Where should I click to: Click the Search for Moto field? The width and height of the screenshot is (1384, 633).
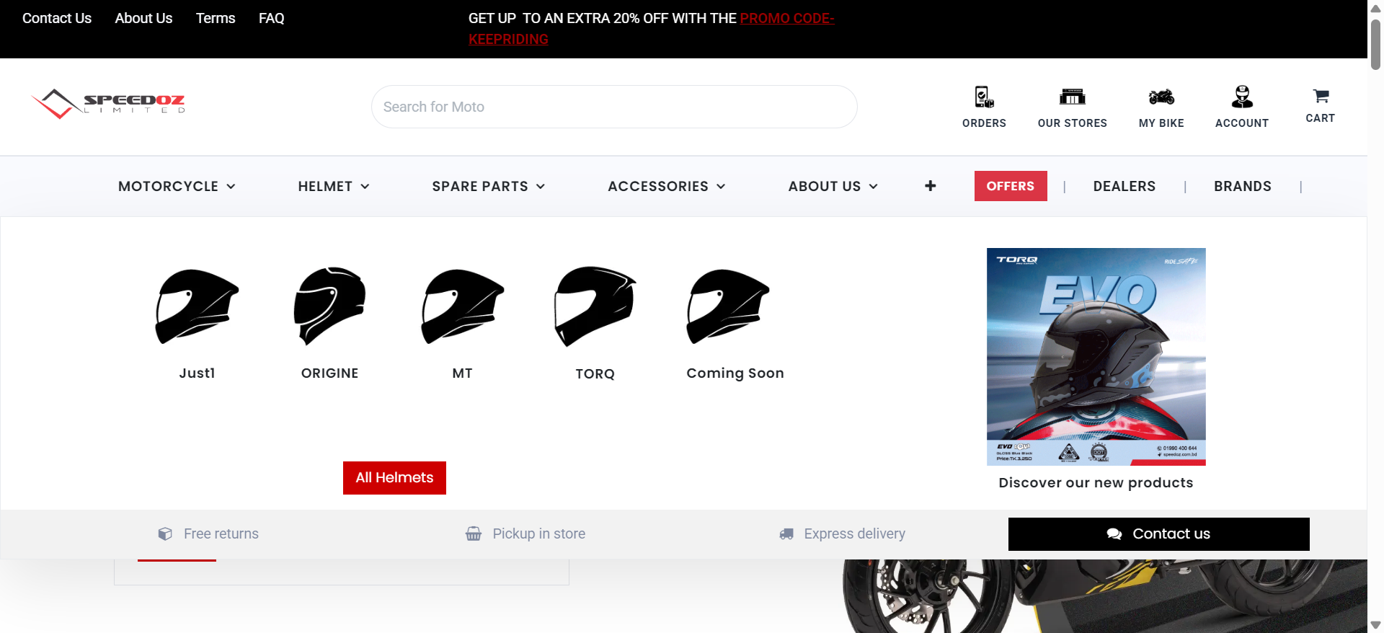[613, 107]
